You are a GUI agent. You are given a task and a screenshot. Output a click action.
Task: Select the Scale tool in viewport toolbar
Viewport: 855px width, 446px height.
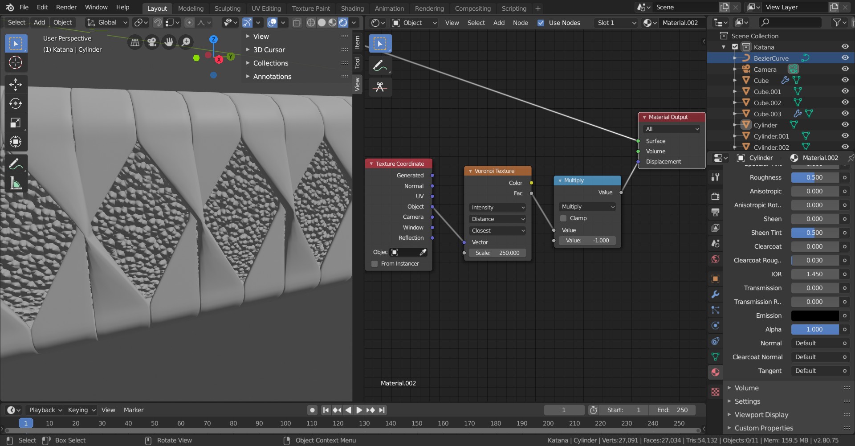pyautogui.click(x=16, y=123)
